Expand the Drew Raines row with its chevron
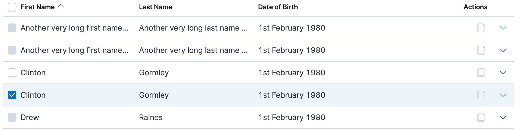The width and height of the screenshot is (520, 131). click(x=503, y=117)
